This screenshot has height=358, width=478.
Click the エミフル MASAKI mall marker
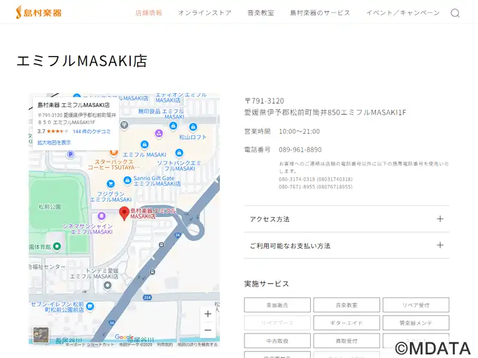click(x=145, y=144)
